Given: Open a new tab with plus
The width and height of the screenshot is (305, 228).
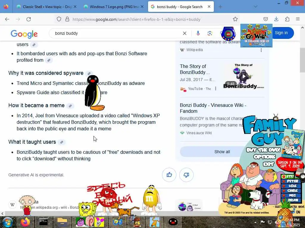Looking at the screenshot, I should [220, 7].
